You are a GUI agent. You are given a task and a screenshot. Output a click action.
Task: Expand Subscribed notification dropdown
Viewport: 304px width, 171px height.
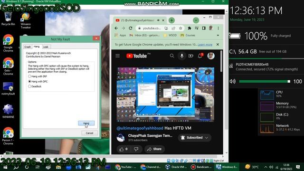pyautogui.click(x=207, y=138)
